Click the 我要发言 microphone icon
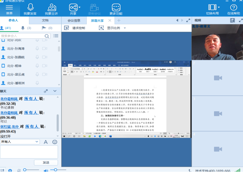Viewport: 243px width, 172px height. pyautogui.click(x=30, y=7)
